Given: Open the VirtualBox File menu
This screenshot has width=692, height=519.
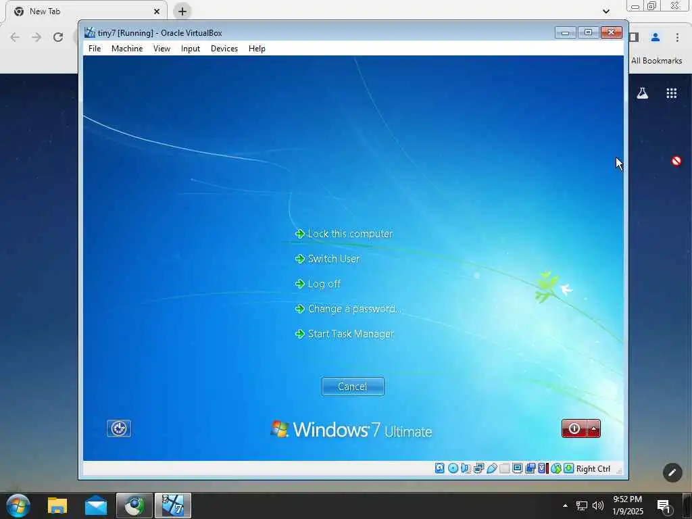Looking at the screenshot, I should pyautogui.click(x=95, y=49).
